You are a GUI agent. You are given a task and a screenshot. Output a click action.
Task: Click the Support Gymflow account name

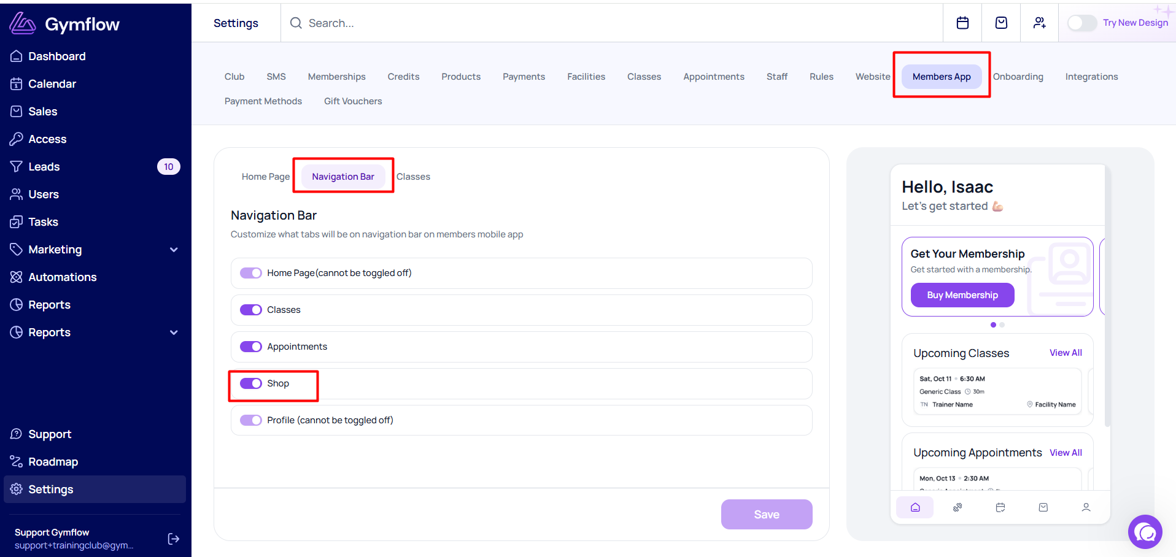tap(52, 532)
